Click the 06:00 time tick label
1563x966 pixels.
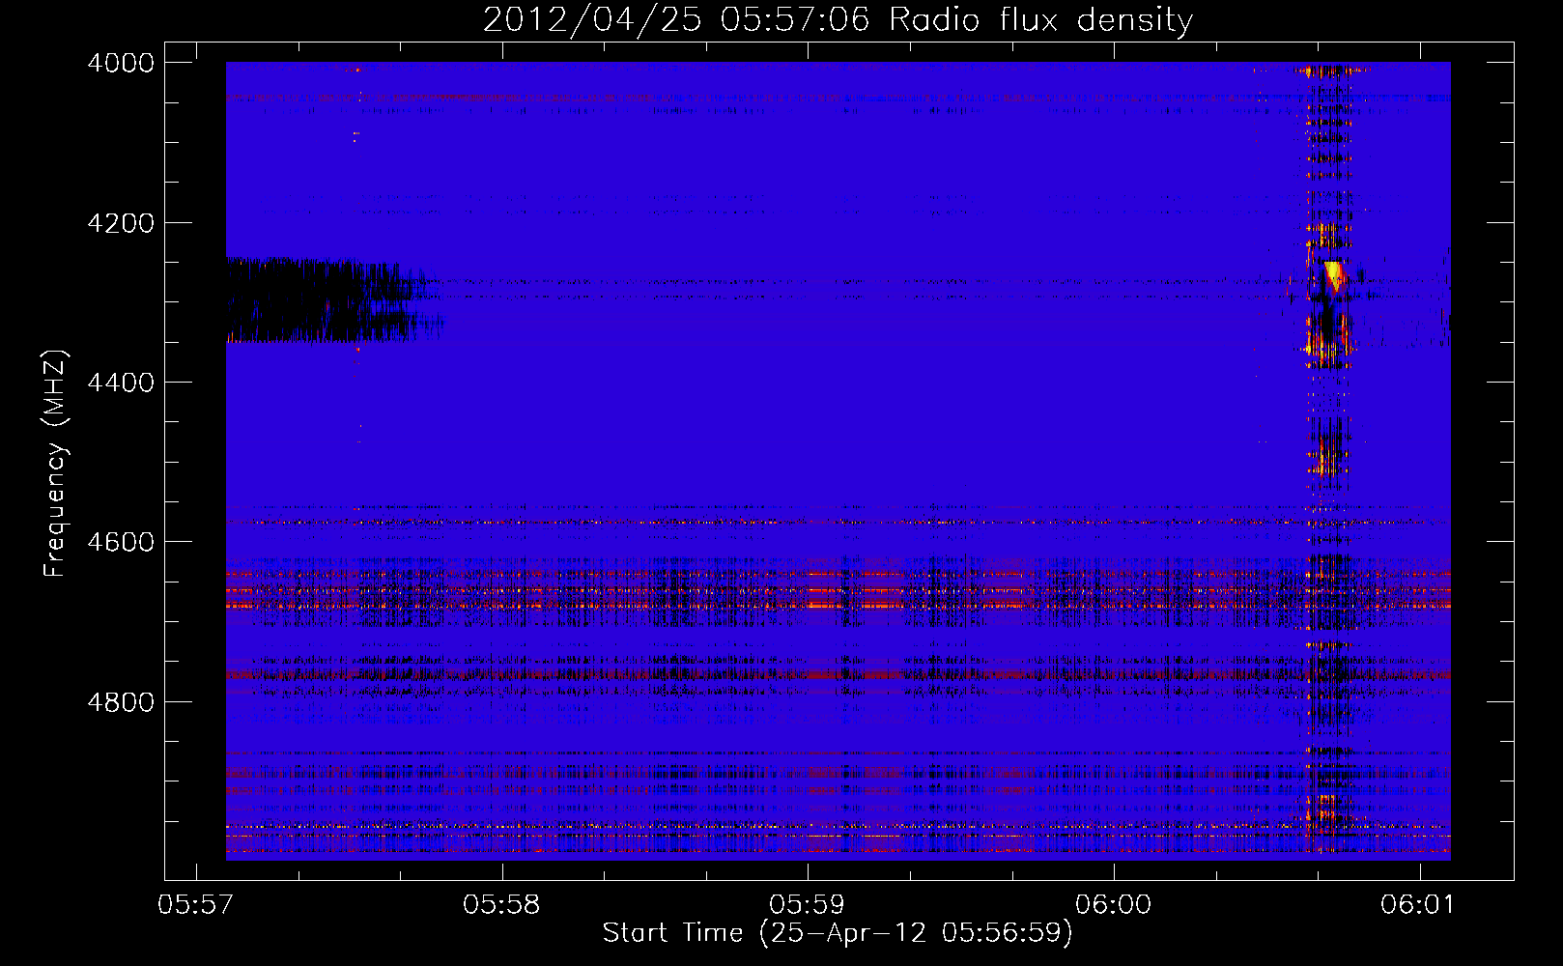pyautogui.click(x=1113, y=904)
